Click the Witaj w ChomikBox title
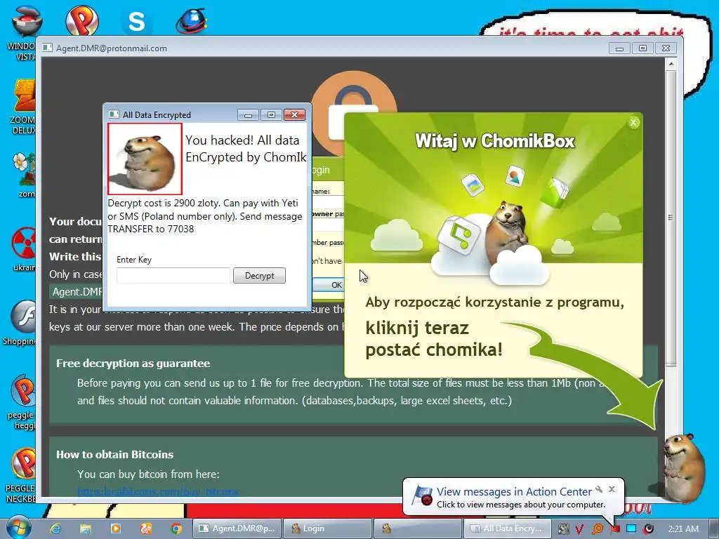This screenshot has height=539, width=719. coord(495,140)
